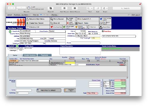Expand the Share dropdown arrow in toolbar
149x107 pixels.
(107, 8)
